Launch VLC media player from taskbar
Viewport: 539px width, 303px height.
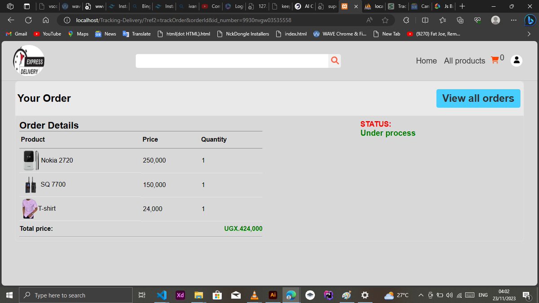[254, 295]
